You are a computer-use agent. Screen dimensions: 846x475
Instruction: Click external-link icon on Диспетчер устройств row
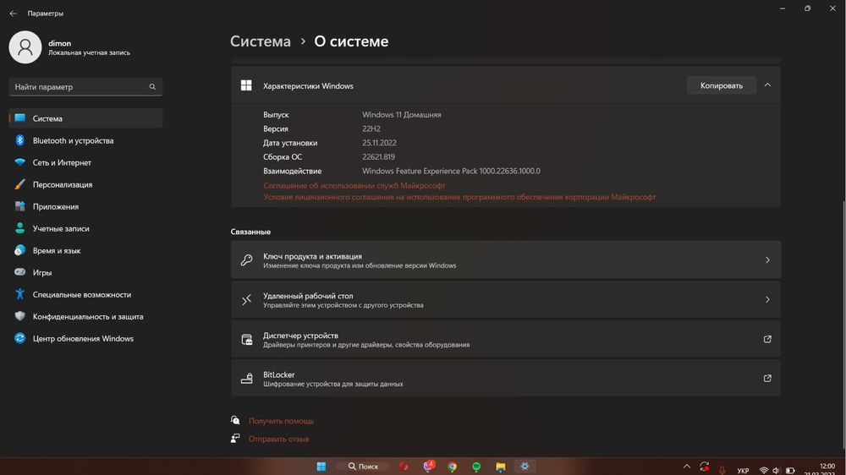coord(767,339)
